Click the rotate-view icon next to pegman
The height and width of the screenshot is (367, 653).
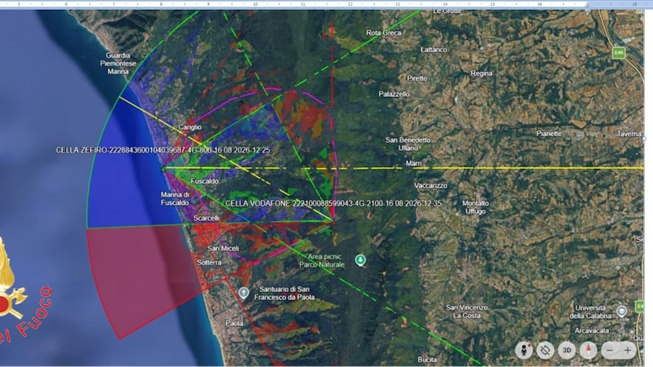[545, 351]
